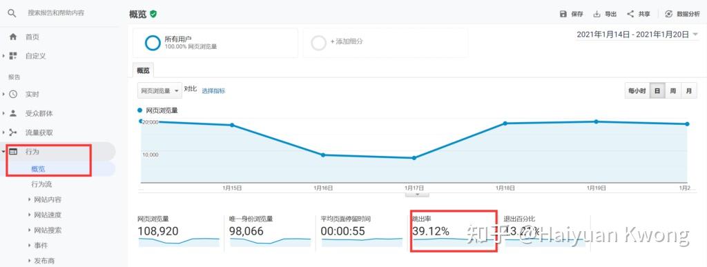
Task: Click the 自定义 dashboard icon
Action: click(x=13, y=57)
